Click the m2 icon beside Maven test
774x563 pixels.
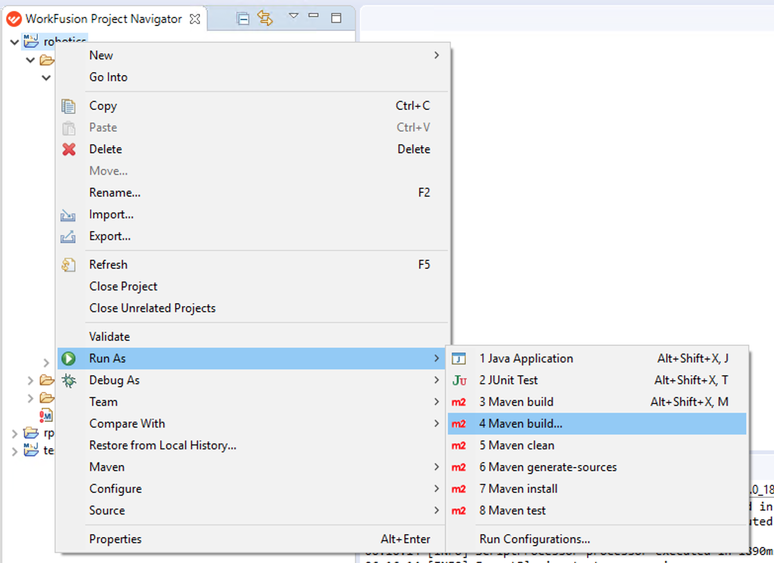pos(459,511)
